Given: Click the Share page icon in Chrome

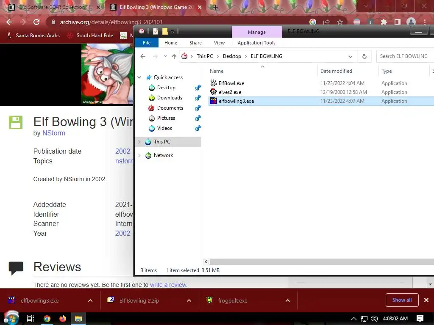Looking at the screenshot, I should [327, 22].
